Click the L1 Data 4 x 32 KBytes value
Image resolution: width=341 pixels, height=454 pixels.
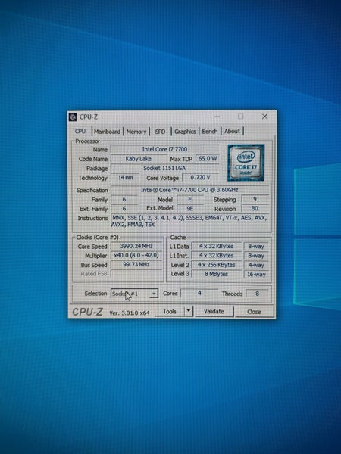coord(216,247)
